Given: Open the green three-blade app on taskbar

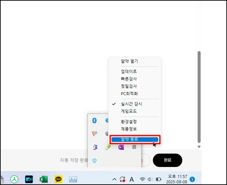Looking at the screenshot, I should (x=14, y=179).
